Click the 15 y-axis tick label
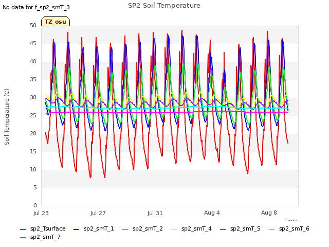Image resolution: width=329 pixels, height=247 pixels. pos(33,151)
